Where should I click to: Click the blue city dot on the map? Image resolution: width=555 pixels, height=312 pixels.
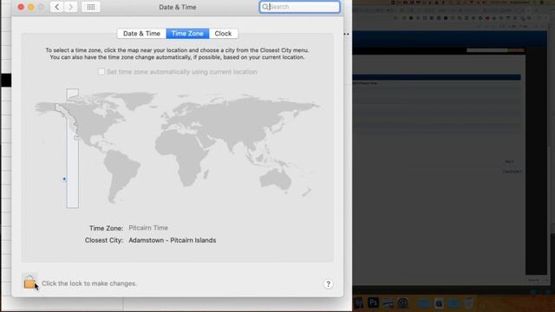click(64, 179)
